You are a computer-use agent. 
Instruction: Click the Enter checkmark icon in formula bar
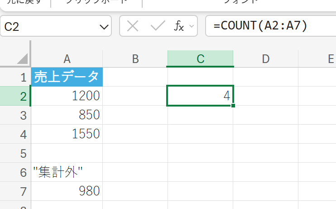point(158,26)
